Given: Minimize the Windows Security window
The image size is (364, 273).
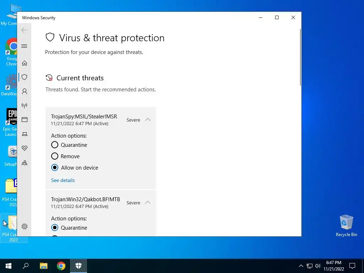Looking at the screenshot, I should (x=261, y=18).
